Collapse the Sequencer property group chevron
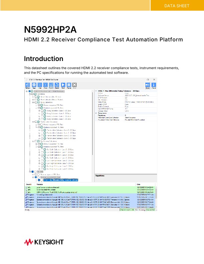 (96, 113)
